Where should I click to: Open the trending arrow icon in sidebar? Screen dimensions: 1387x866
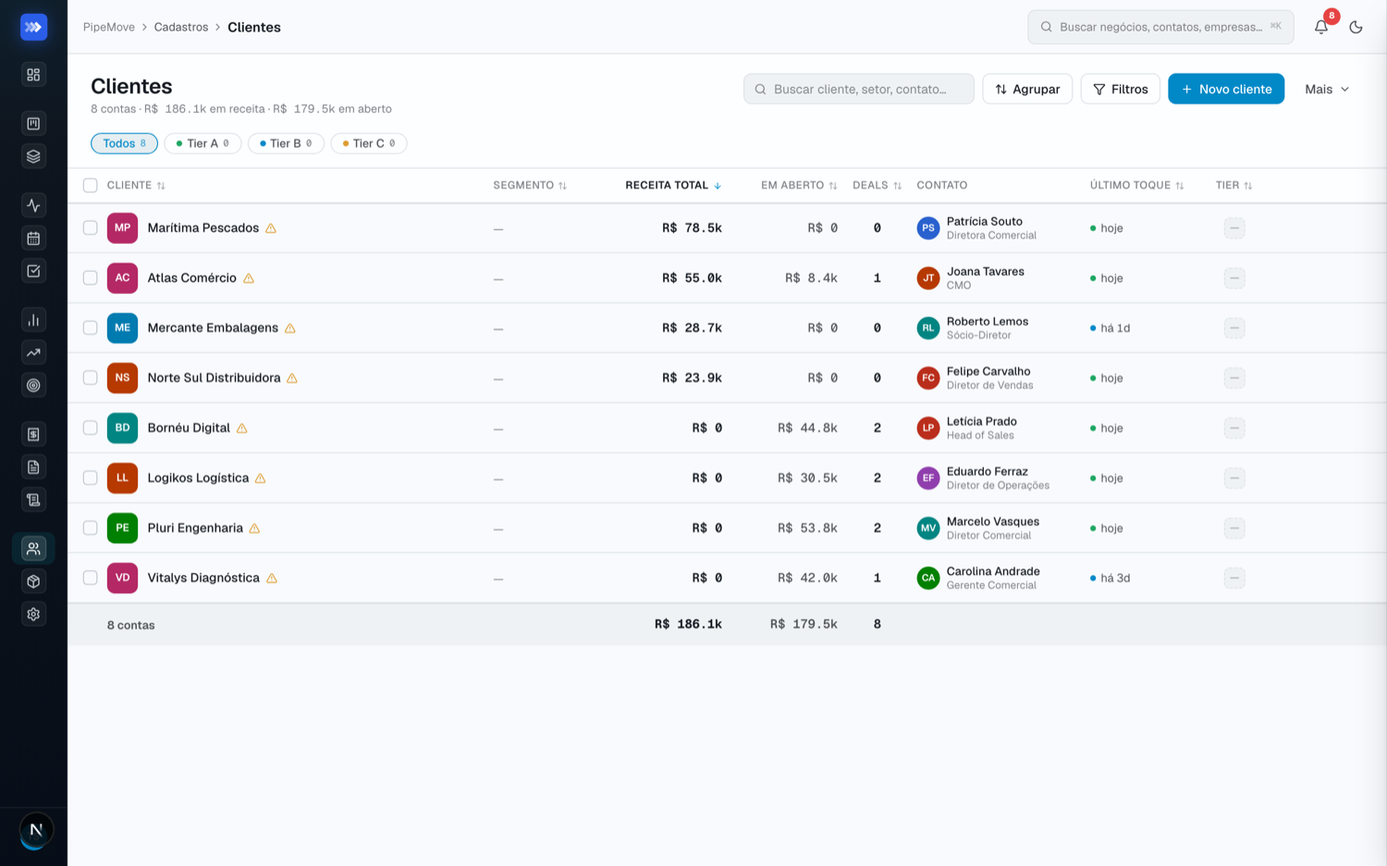(33, 352)
